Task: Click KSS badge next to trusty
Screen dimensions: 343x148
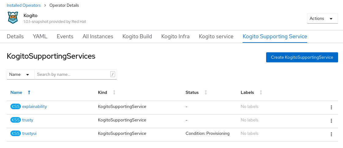Action: (16, 120)
